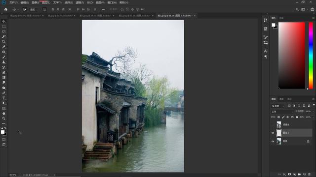
Task: Expand the status bar info arrow
Action: [x=54, y=175]
